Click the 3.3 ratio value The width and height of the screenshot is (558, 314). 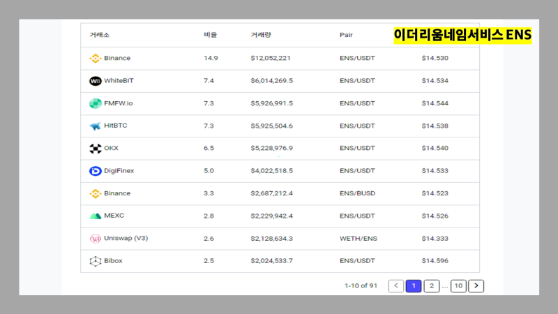pyautogui.click(x=209, y=193)
